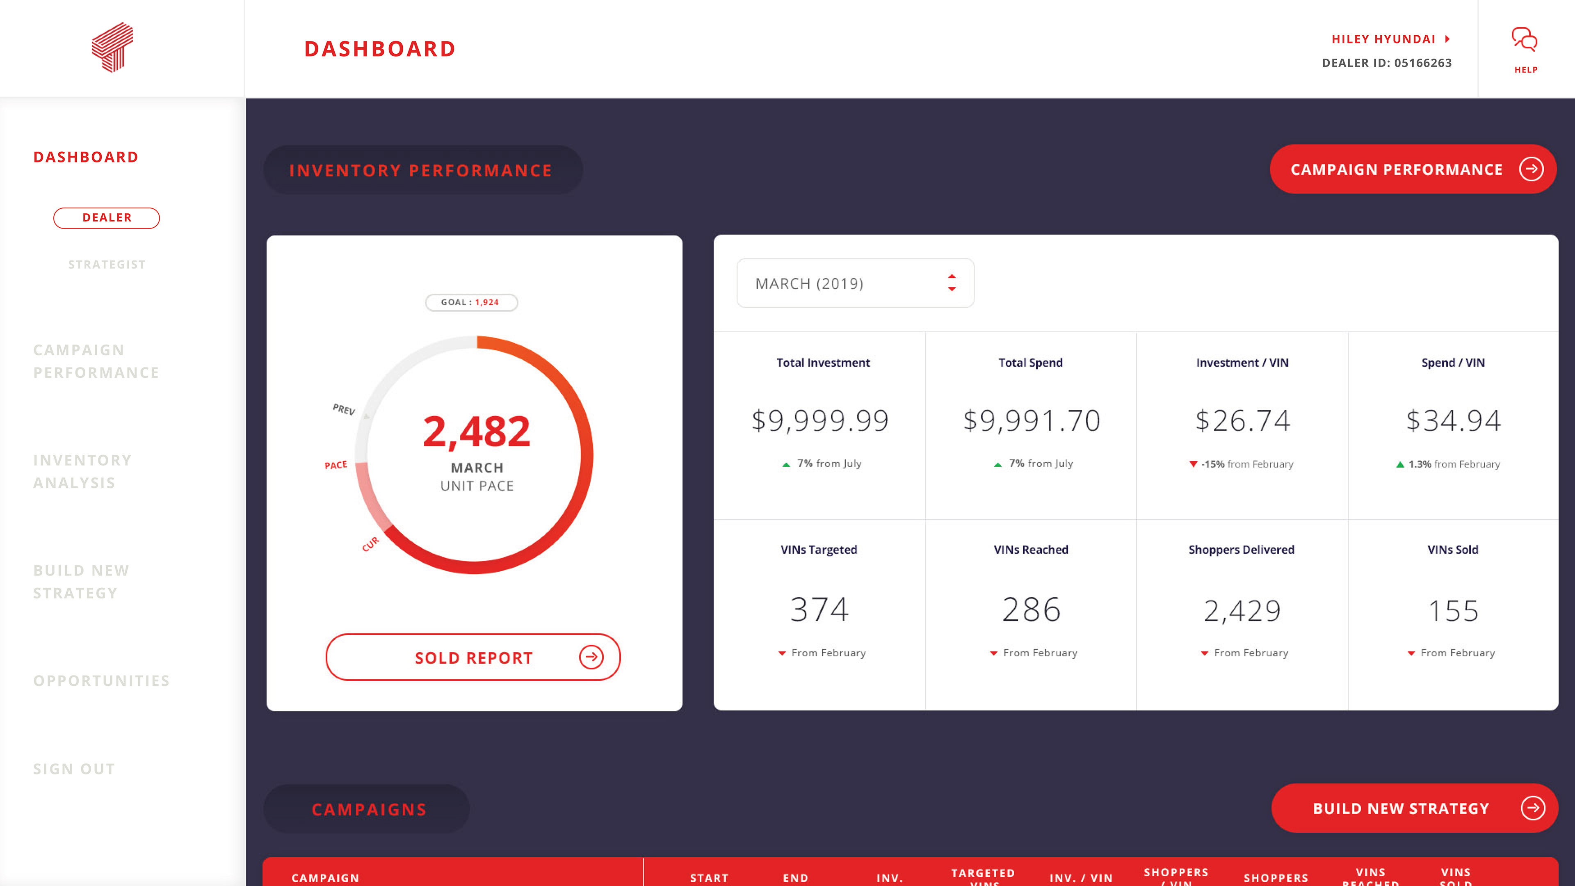Open Campaign Performance in sidebar
Viewport: 1575px width, 886px height.
(96, 361)
